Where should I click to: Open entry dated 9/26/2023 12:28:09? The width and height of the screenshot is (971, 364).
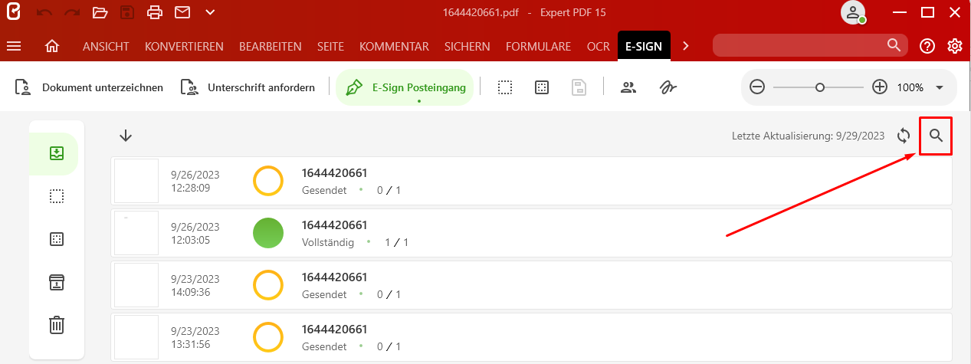[x=531, y=181]
